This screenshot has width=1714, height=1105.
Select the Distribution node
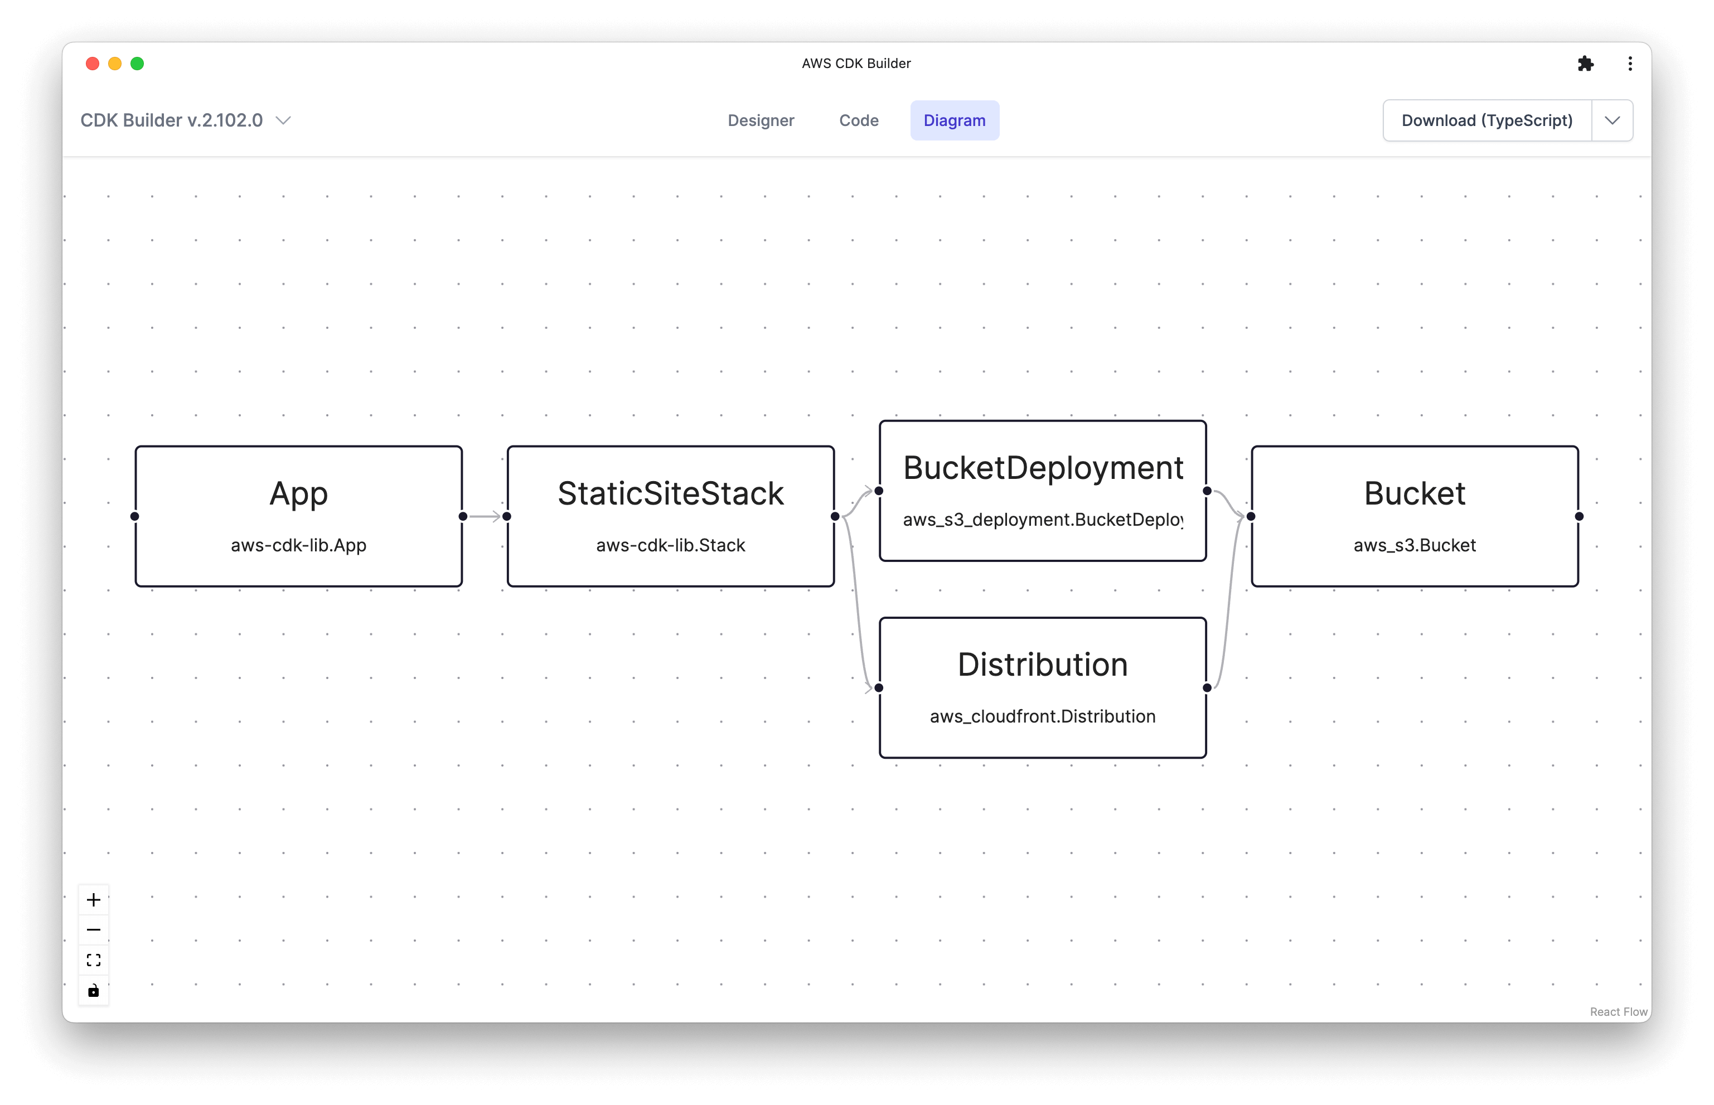point(1043,687)
